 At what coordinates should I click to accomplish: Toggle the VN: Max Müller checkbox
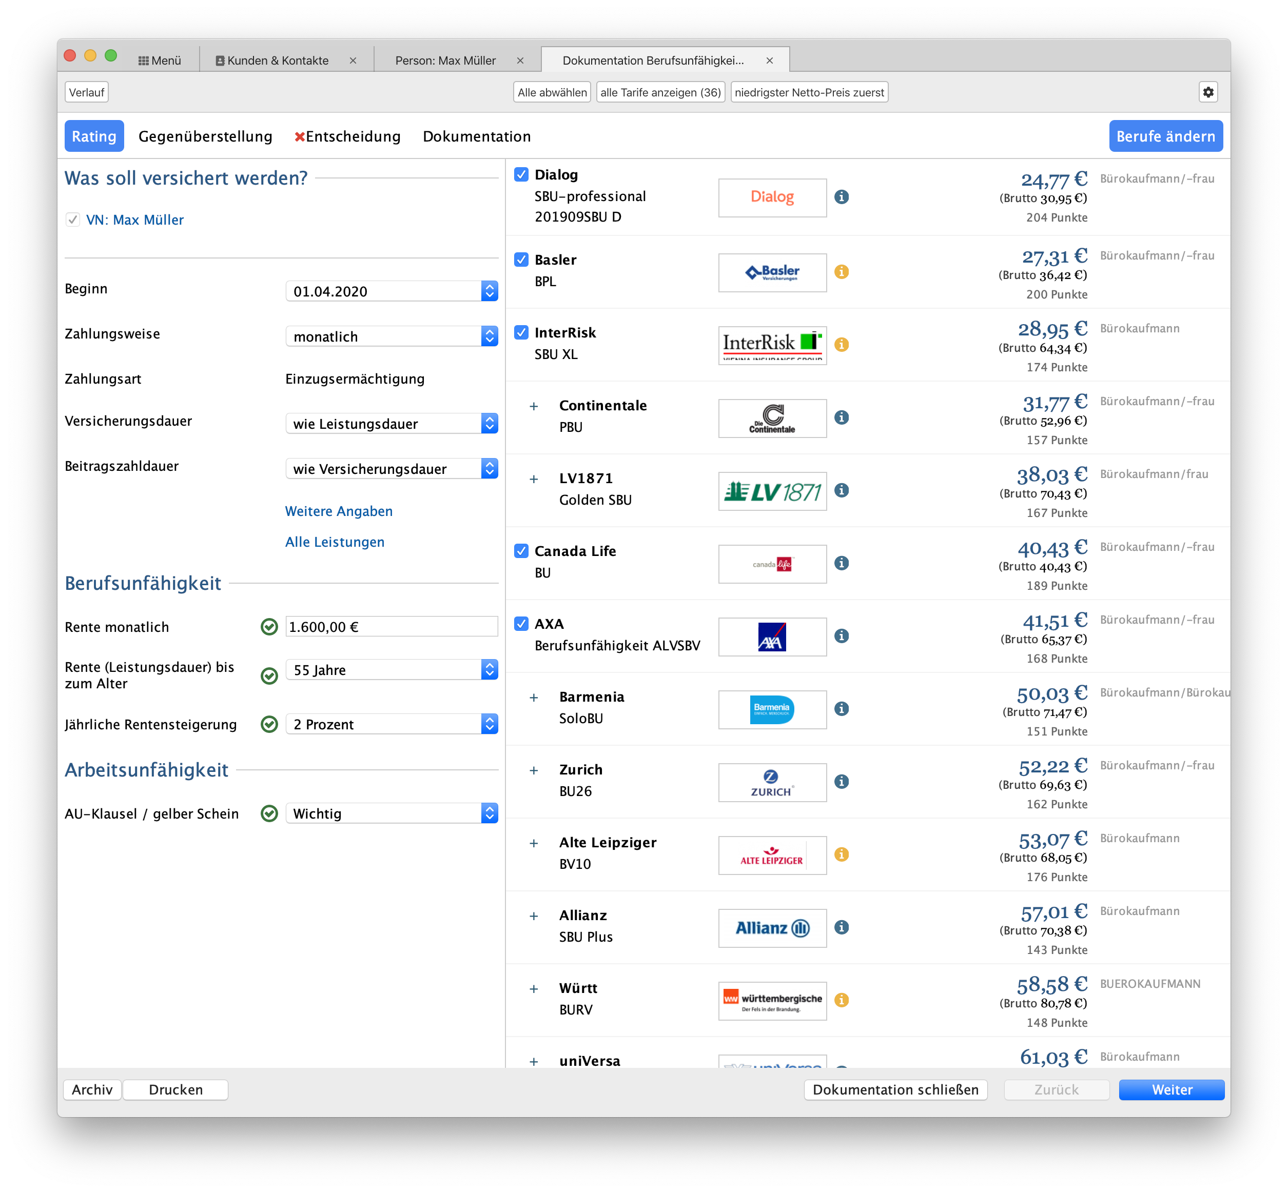73,220
